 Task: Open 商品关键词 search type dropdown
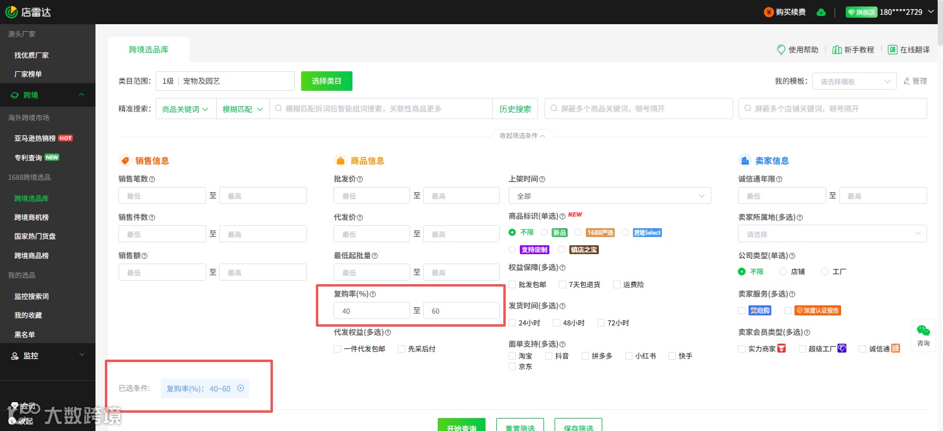185,109
